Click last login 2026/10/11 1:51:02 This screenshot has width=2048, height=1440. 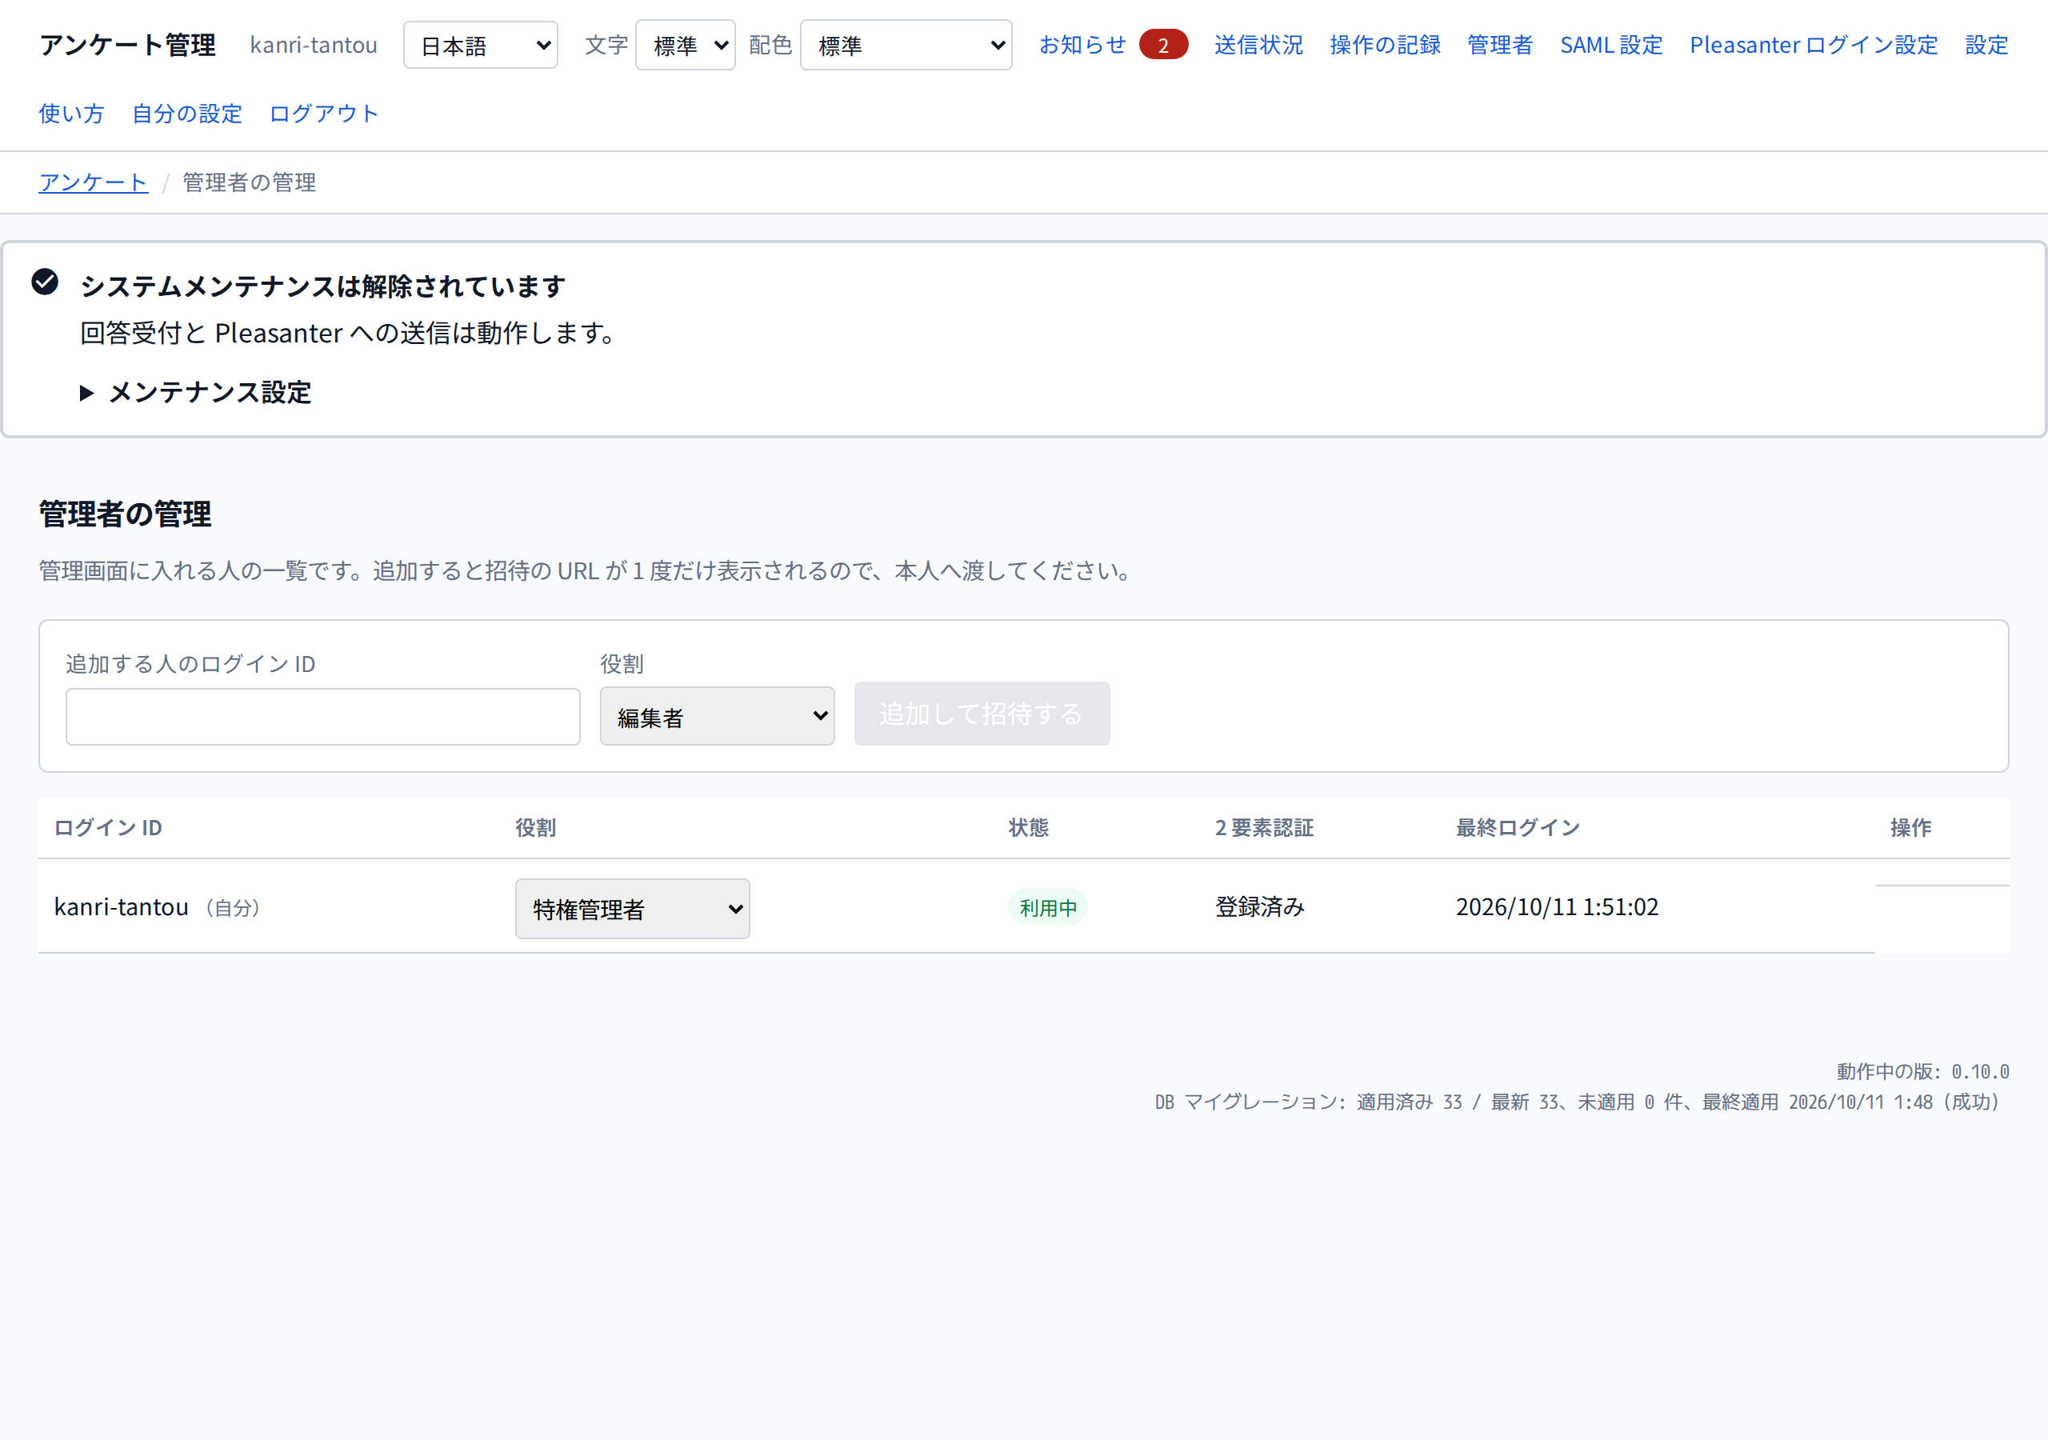click(1558, 906)
